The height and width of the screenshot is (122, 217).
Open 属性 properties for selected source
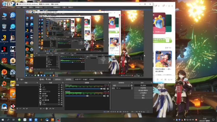point(42,79)
